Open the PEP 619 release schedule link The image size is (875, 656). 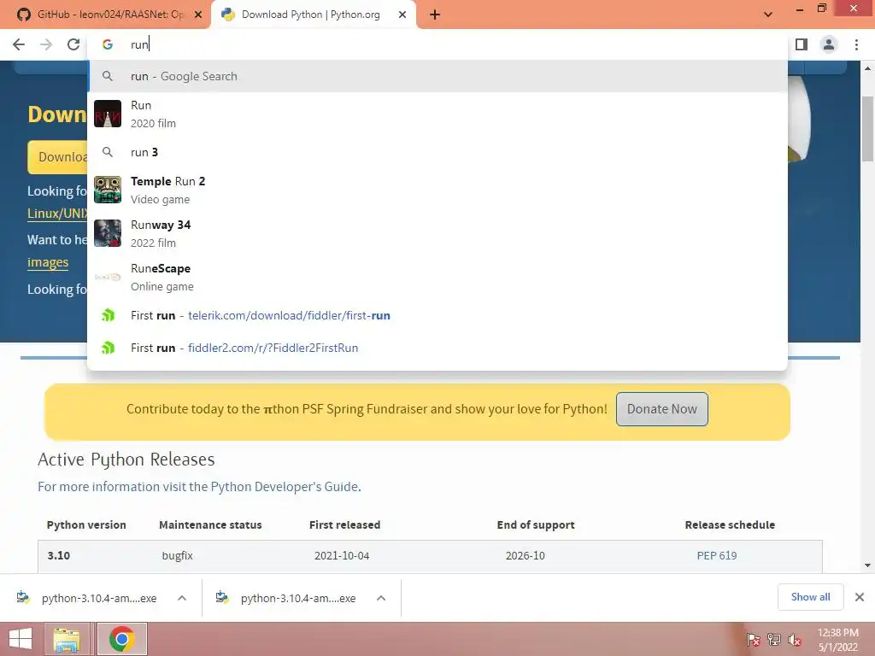(717, 555)
